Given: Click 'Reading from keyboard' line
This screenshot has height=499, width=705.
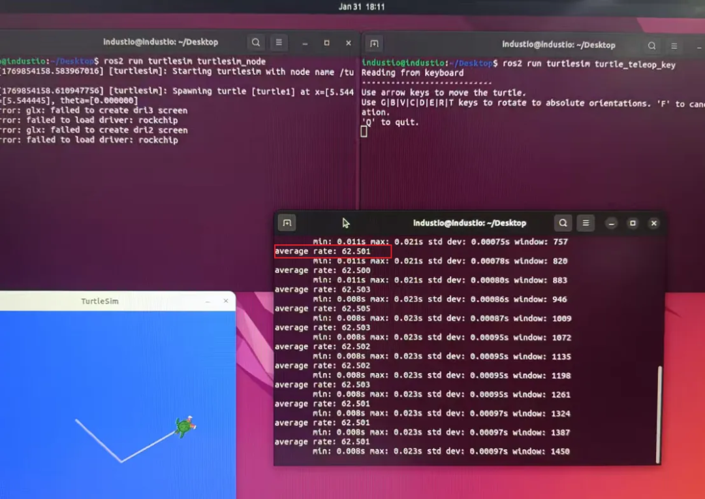Looking at the screenshot, I should (413, 73).
